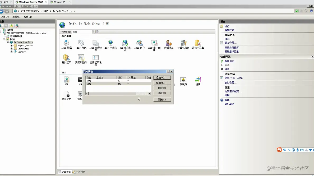This screenshot has width=314, height=176.
Task: Toggle the Sogou microphone voice input icon
Action: [298, 150]
